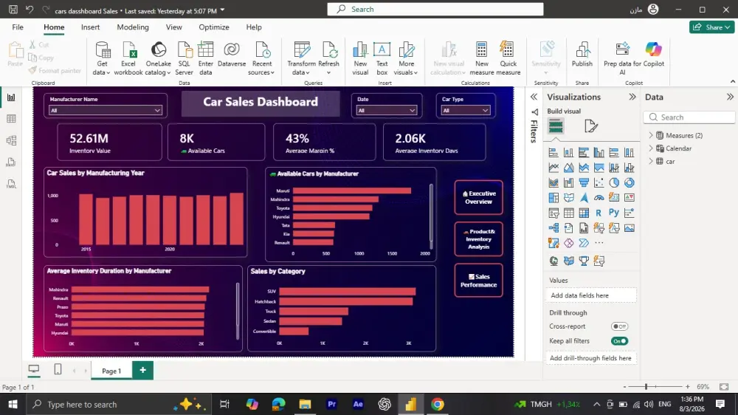The width and height of the screenshot is (738, 415).
Task: Open Dataverse connector
Action: (232, 55)
